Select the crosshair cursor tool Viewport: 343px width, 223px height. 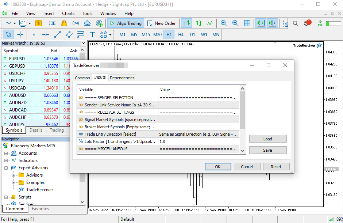pyautogui.click(x=20, y=35)
